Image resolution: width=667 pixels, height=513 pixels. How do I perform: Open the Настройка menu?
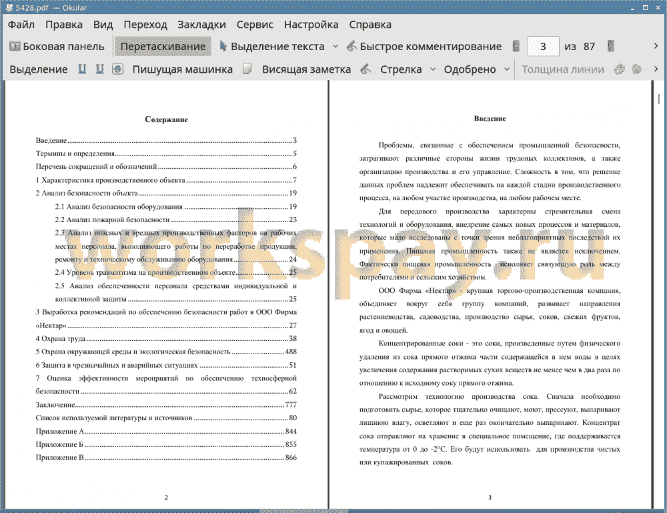point(311,25)
